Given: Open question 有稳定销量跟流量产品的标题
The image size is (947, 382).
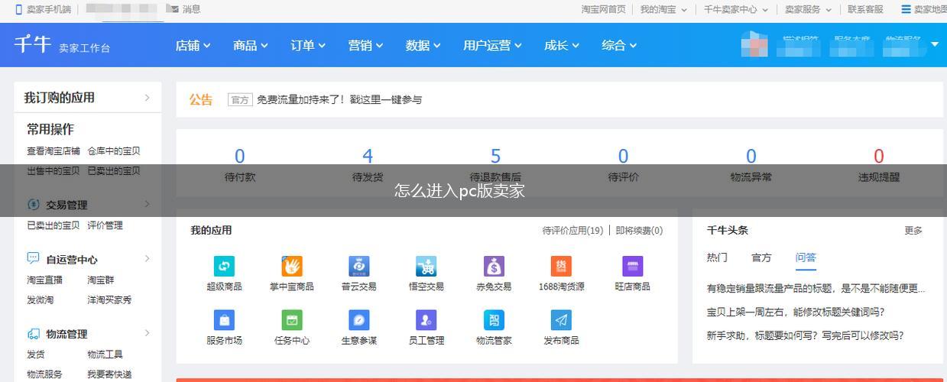Looking at the screenshot, I should pyautogui.click(x=816, y=289).
